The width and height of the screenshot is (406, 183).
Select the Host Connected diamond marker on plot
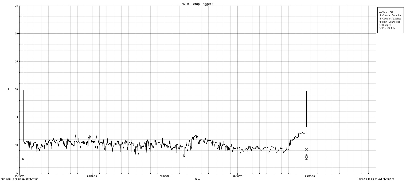coord(306,155)
